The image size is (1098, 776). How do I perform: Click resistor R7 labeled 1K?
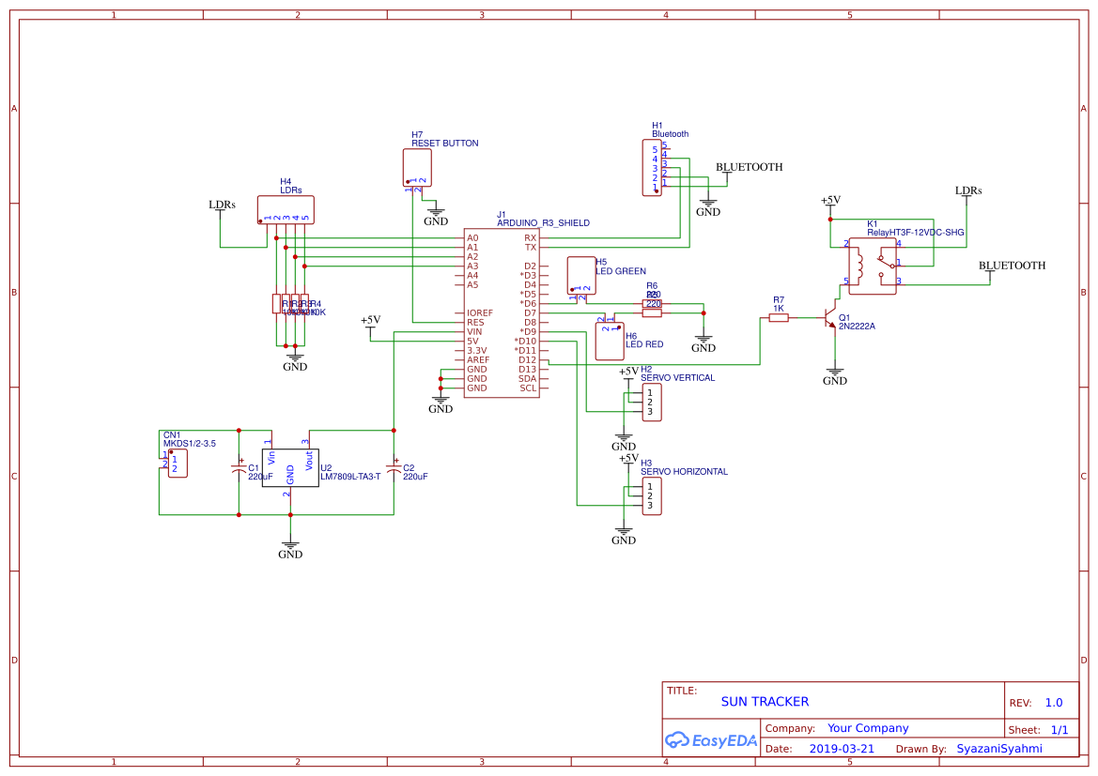(779, 316)
